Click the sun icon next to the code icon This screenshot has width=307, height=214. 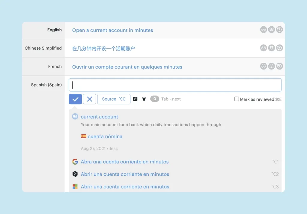[144, 99]
